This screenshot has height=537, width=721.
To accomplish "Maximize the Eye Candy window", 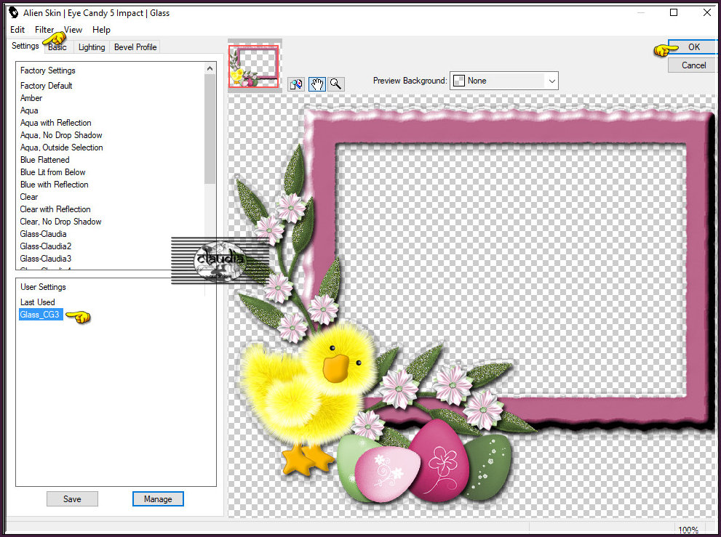I will coord(674,12).
